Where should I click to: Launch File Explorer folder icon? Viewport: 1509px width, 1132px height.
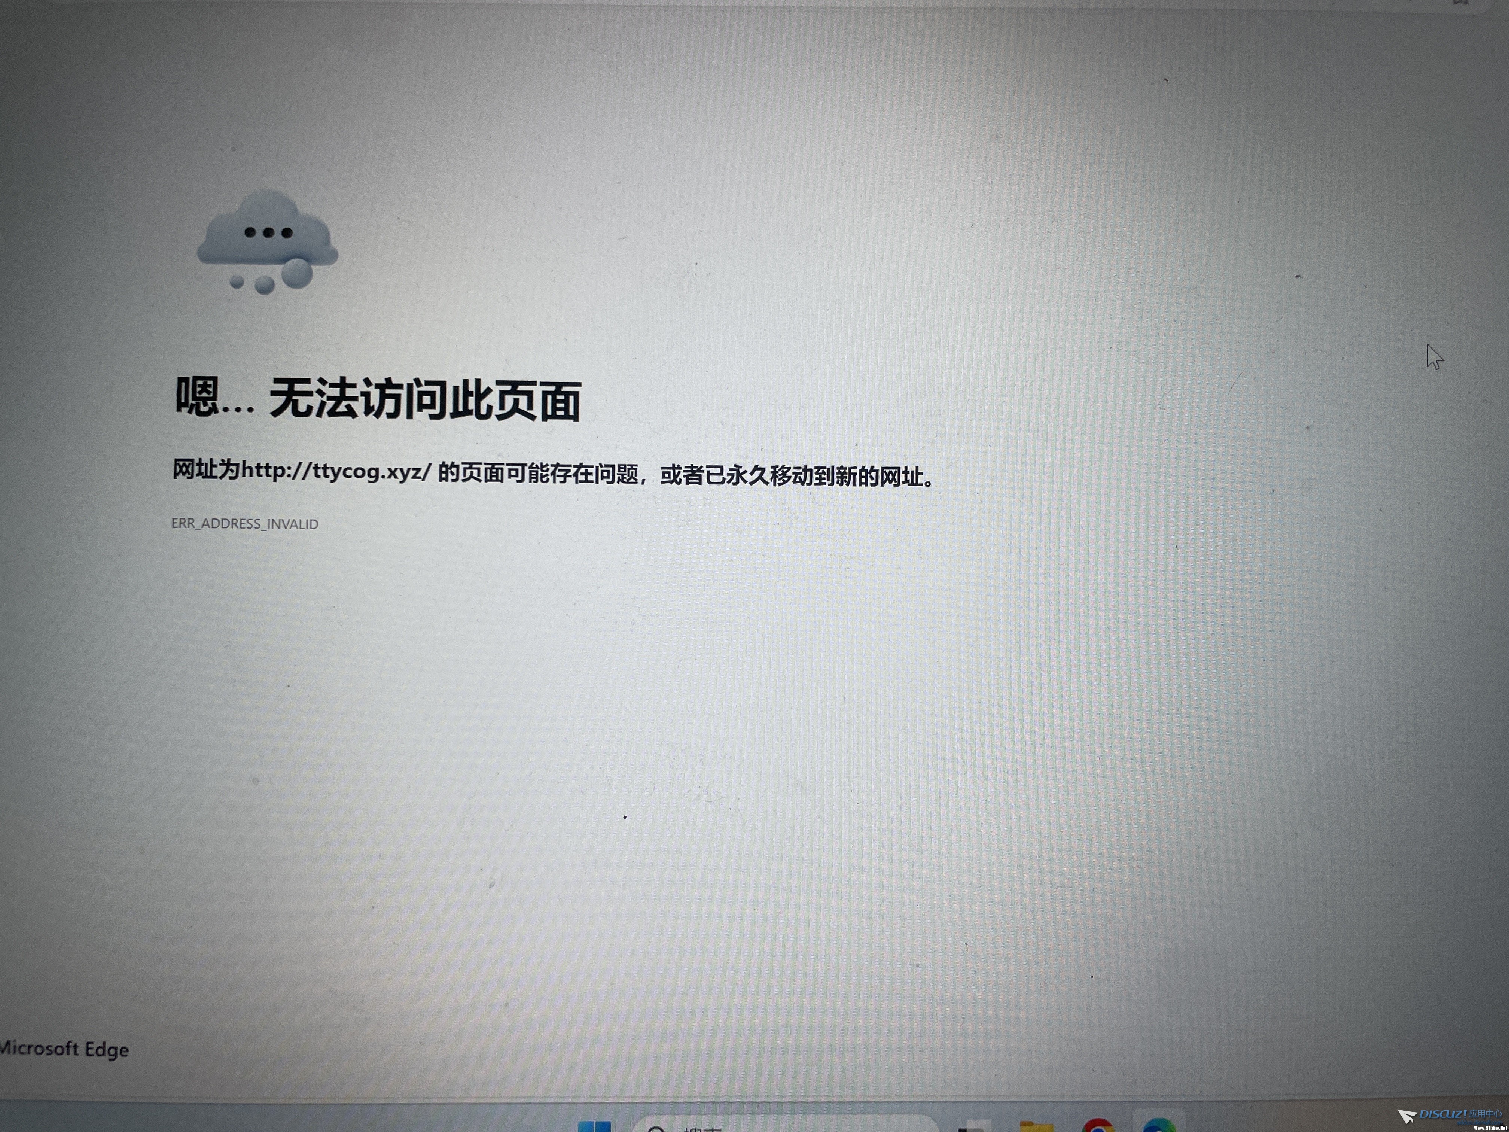pyautogui.click(x=1036, y=1126)
